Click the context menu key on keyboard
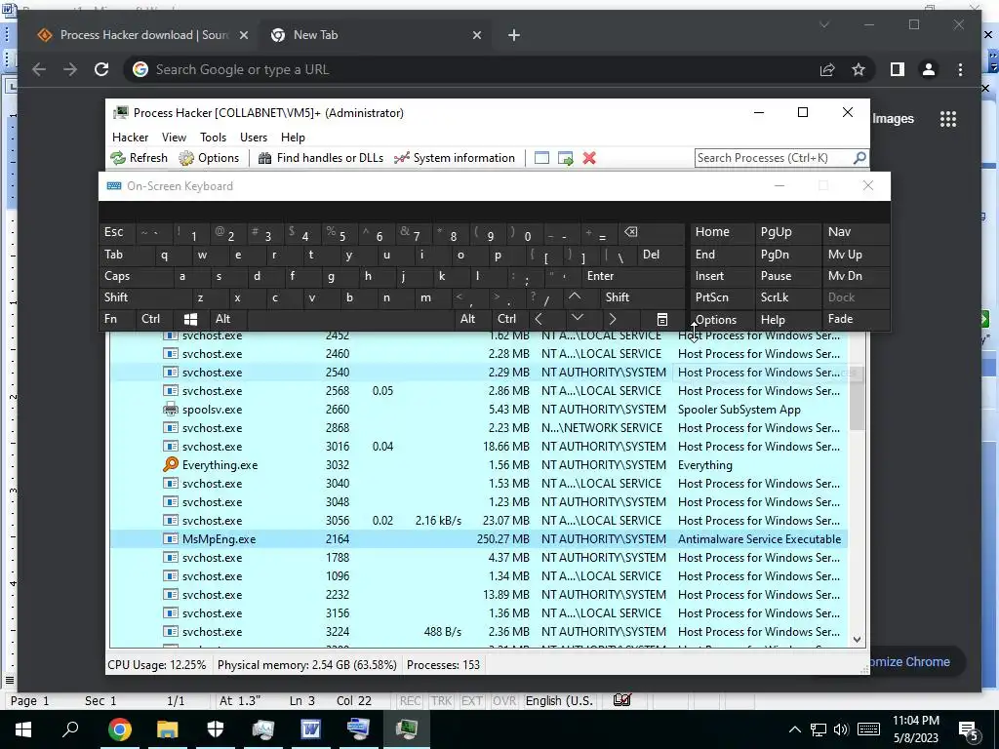The width and height of the screenshot is (999, 749). [x=662, y=319]
